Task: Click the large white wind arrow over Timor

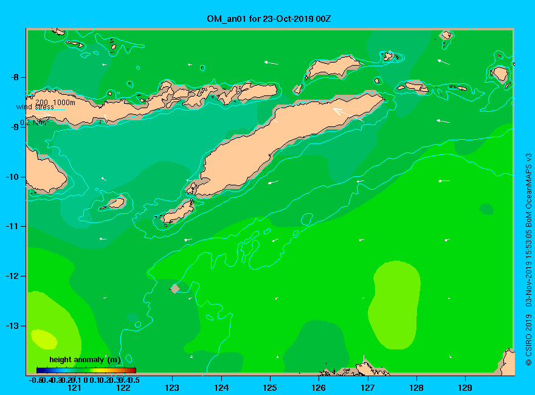Action: (348, 115)
